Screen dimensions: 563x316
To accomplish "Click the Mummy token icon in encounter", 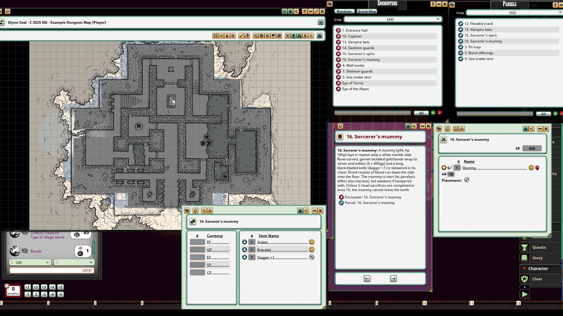I will [x=450, y=168].
